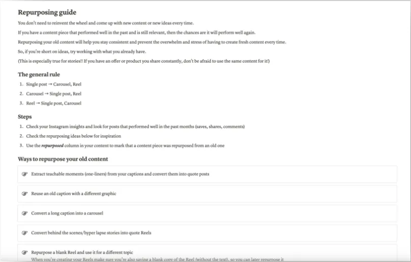Click the 'Repurposing guide' page title

[x=47, y=12]
